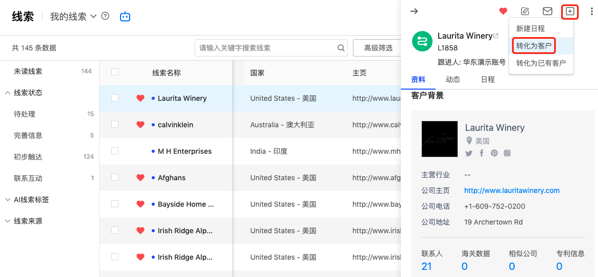Open the 联系人 count 21
598x277 pixels.
click(x=427, y=266)
